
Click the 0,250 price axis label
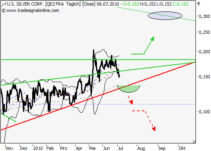click(x=204, y=32)
